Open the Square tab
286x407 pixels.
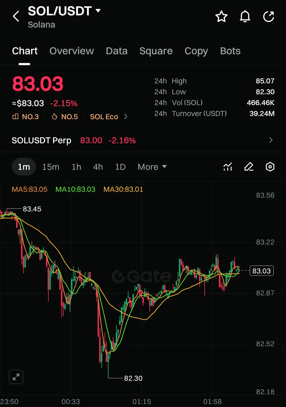[156, 51]
